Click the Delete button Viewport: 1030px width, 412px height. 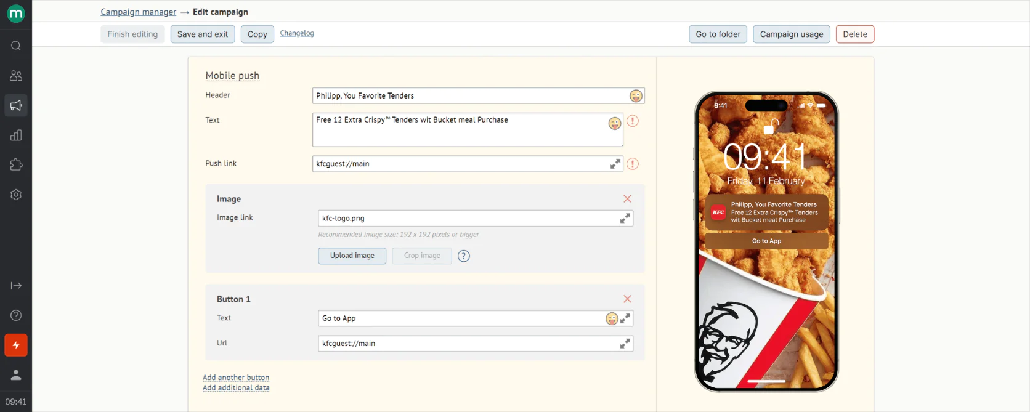[x=855, y=34]
